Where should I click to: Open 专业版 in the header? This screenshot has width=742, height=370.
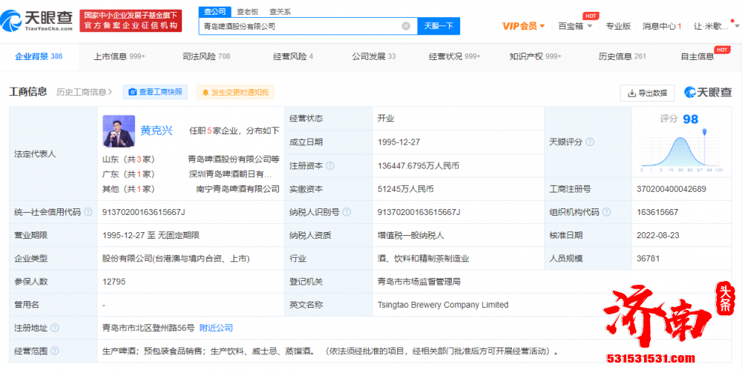(x=619, y=26)
